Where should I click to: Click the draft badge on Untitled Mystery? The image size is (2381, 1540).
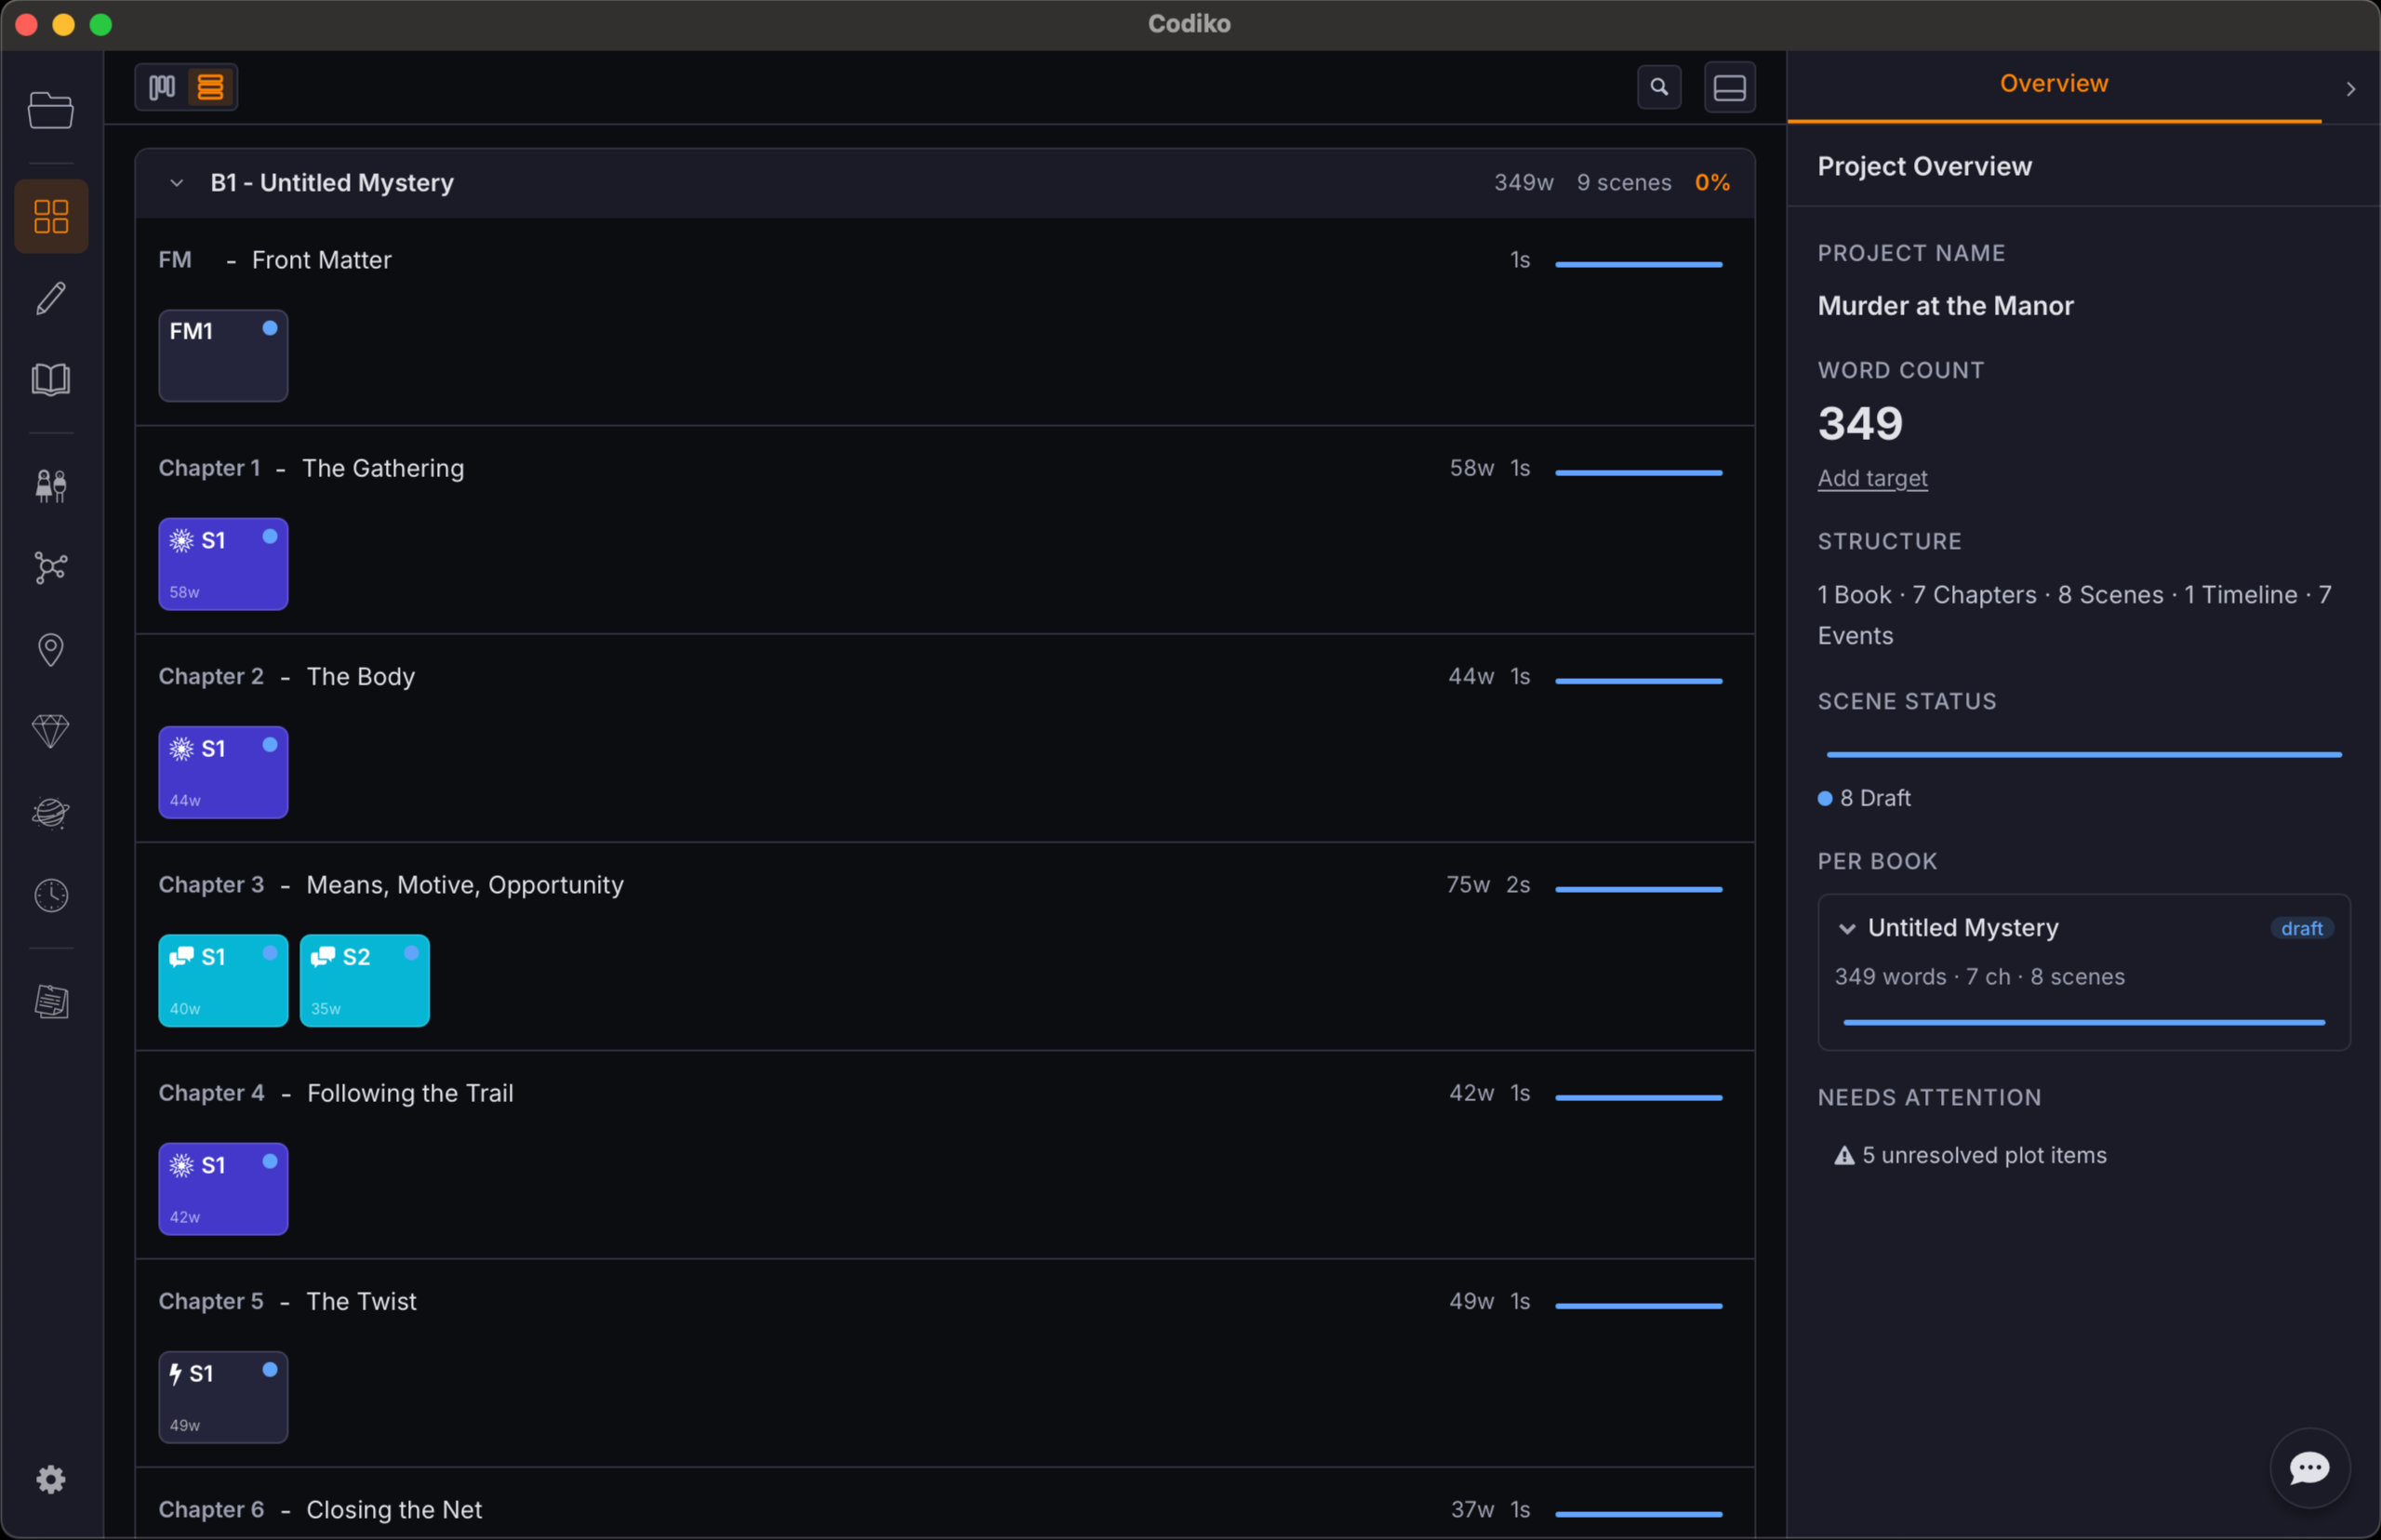click(x=2301, y=929)
